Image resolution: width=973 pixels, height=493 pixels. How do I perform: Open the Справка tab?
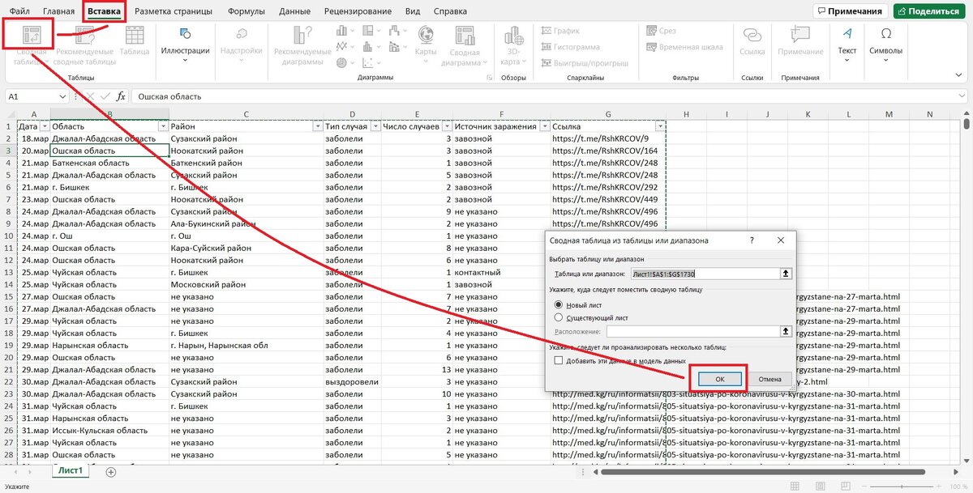click(x=450, y=12)
